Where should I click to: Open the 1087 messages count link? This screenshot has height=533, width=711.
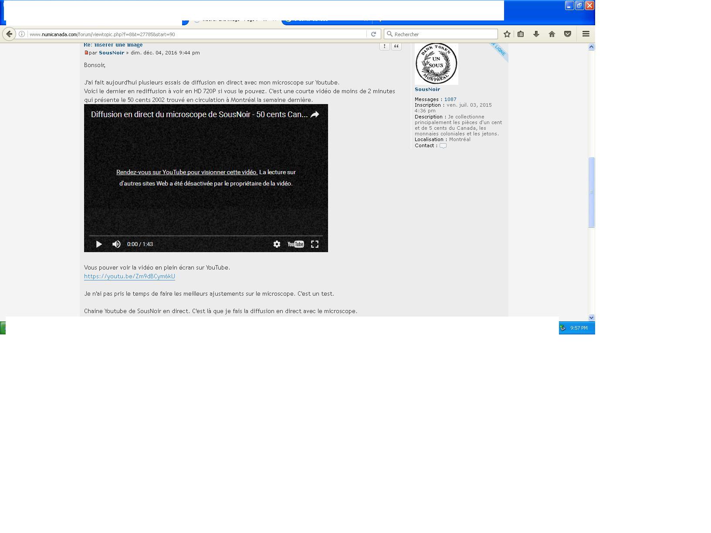click(x=450, y=99)
